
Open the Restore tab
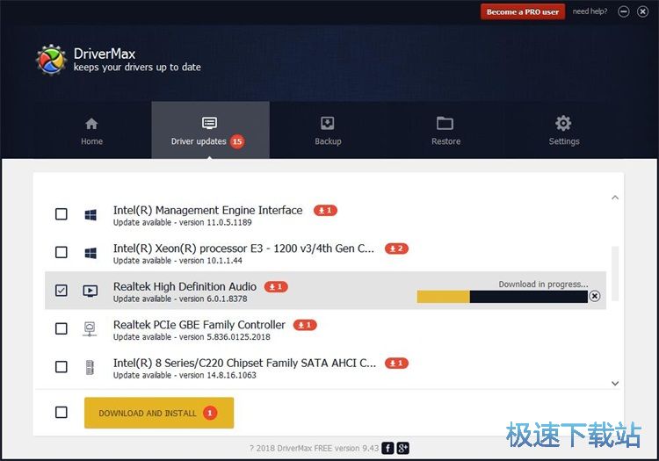(445, 131)
